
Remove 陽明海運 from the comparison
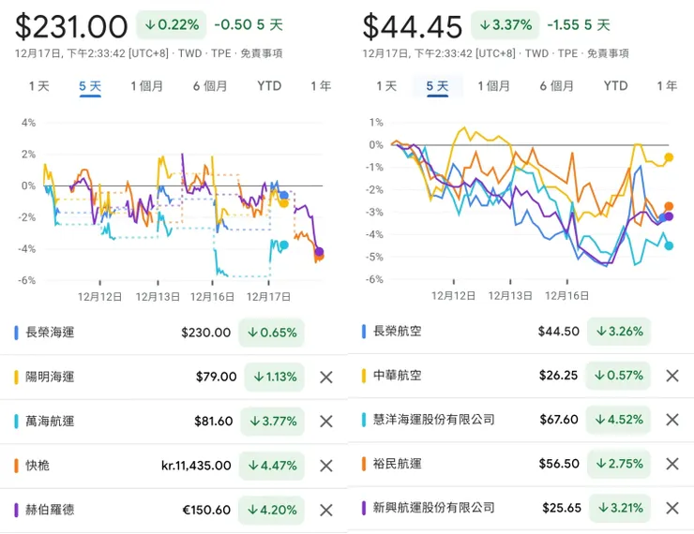coord(326,377)
